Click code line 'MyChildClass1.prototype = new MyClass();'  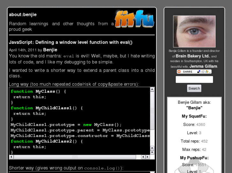pos(66,125)
